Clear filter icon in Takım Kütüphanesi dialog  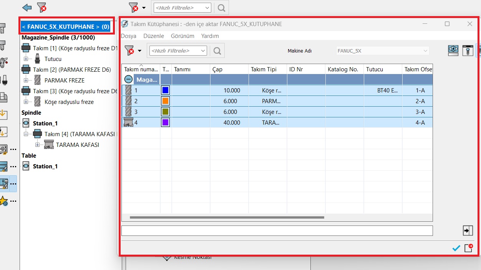click(129, 51)
